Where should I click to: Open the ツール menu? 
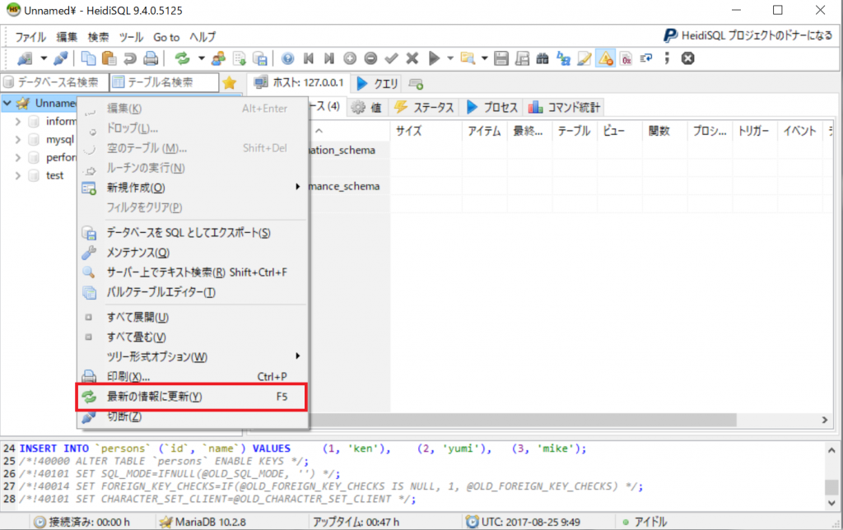tap(131, 37)
